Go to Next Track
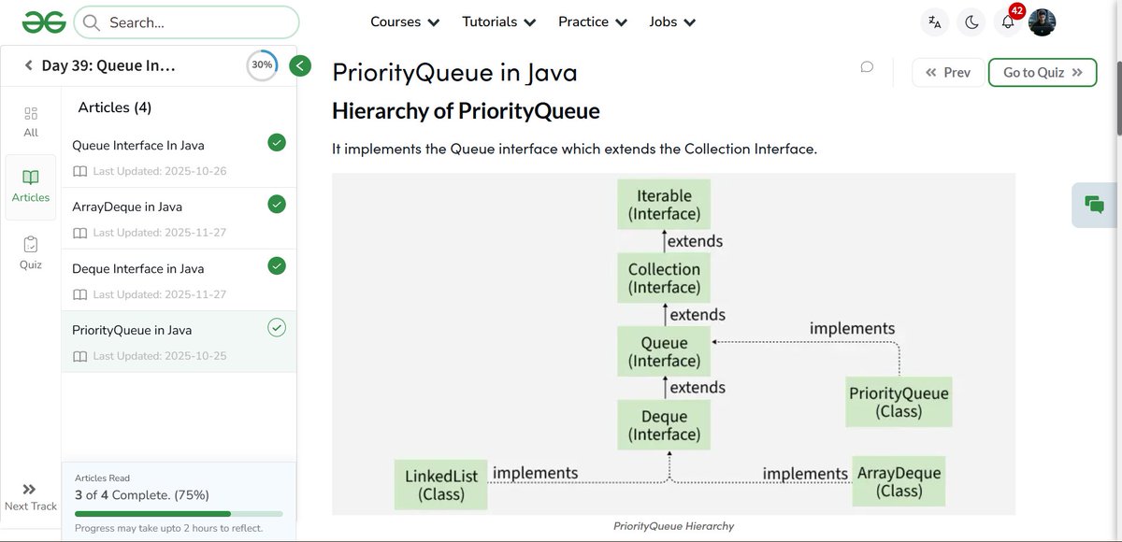 pyautogui.click(x=31, y=497)
